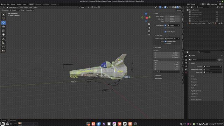Open the Render menu
224x126 pixels.
click(x=13, y=4)
